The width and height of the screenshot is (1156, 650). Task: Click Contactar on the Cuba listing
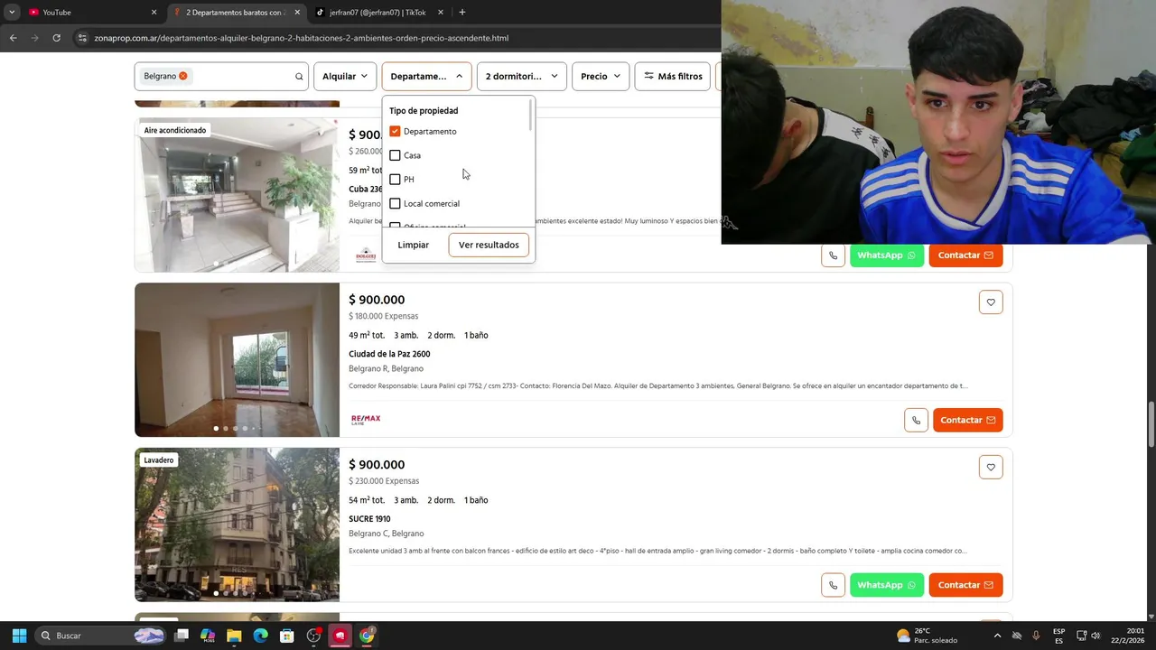(x=965, y=255)
